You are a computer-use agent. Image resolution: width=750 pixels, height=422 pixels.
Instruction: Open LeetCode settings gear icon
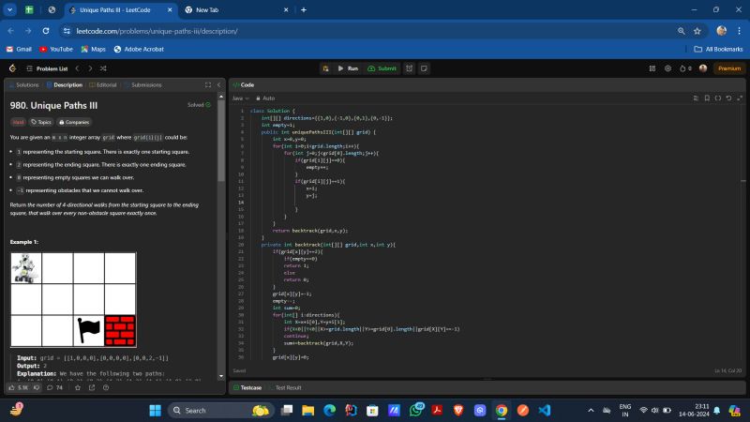(667, 68)
